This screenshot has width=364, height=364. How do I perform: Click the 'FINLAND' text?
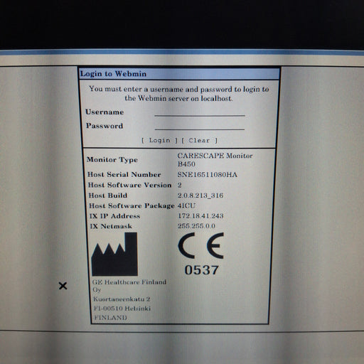tap(110, 318)
